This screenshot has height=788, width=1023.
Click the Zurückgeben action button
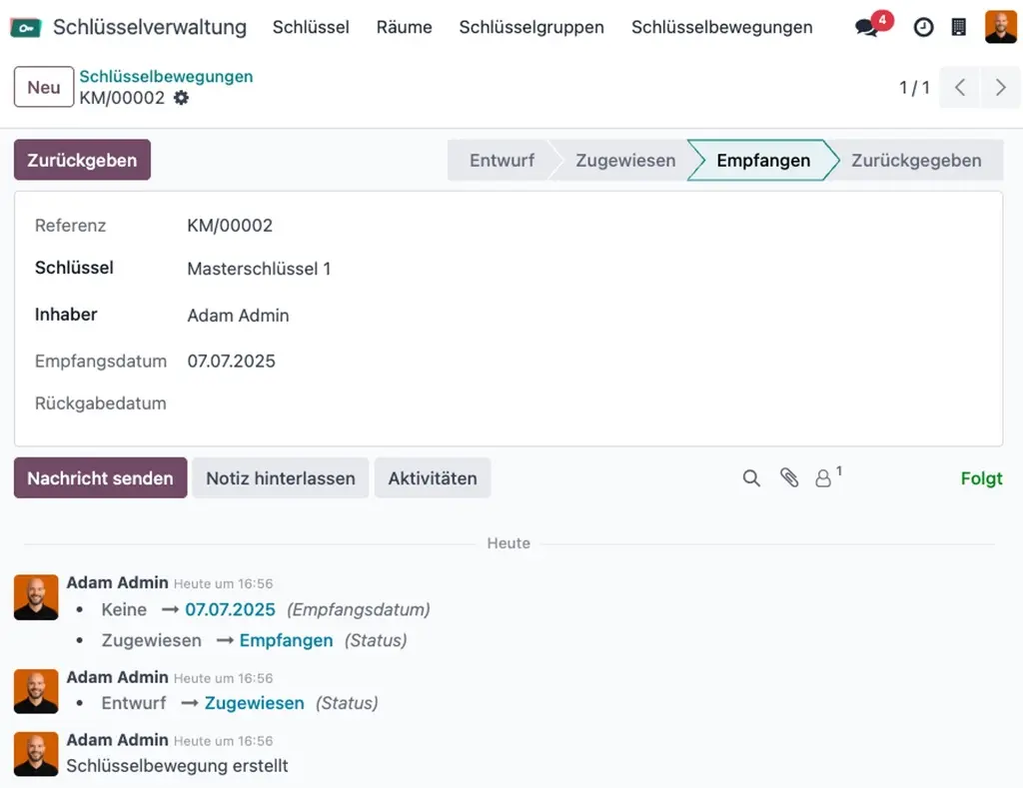[82, 160]
